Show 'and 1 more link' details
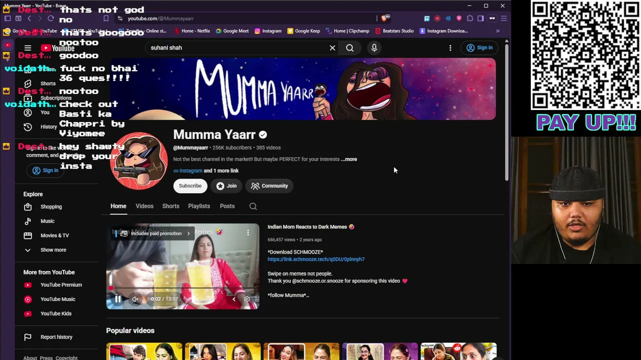This screenshot has height=360, width=641. (x=221, y=171)
